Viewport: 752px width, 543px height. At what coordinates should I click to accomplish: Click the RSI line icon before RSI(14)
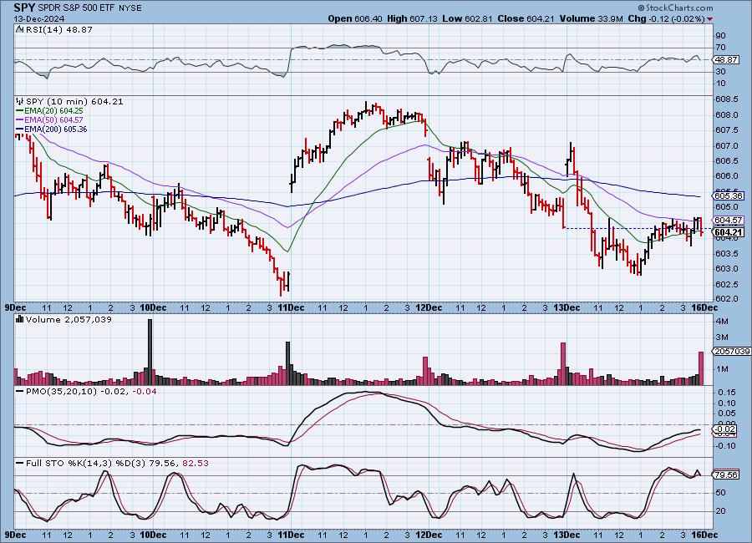(x=20, y=29)
